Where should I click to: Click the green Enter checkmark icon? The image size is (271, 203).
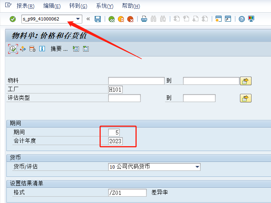(13, 19)
